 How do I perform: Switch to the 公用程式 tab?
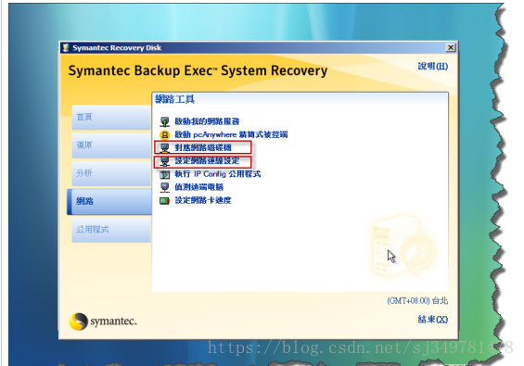(x=111, y=230)
